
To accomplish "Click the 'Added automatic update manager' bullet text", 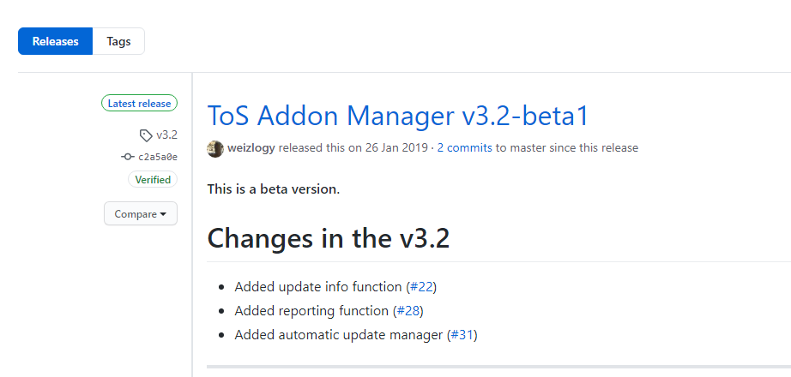I will [x=339, y=335].
